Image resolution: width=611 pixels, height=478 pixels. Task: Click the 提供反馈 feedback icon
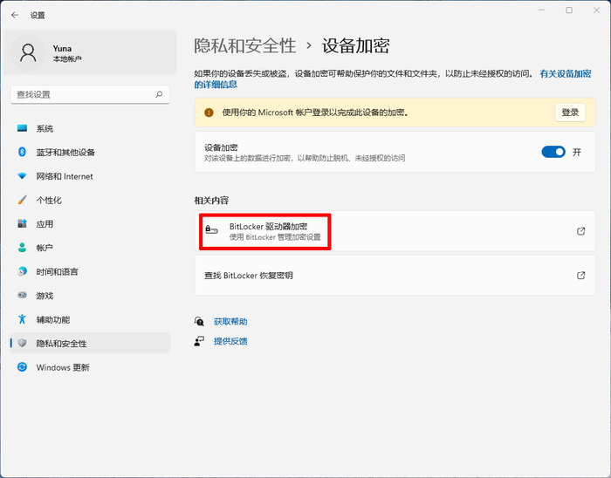[x=199, y=341]
